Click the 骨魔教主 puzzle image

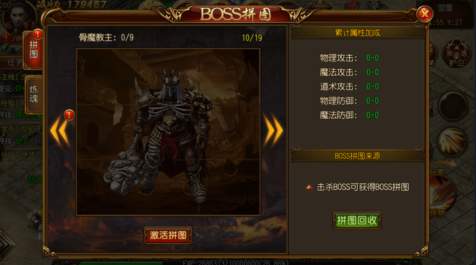tap(168, 132)
